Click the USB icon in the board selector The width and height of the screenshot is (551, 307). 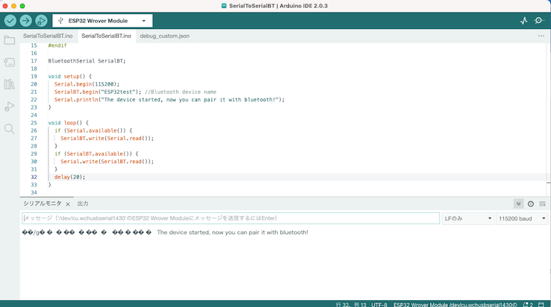point(60,21)
